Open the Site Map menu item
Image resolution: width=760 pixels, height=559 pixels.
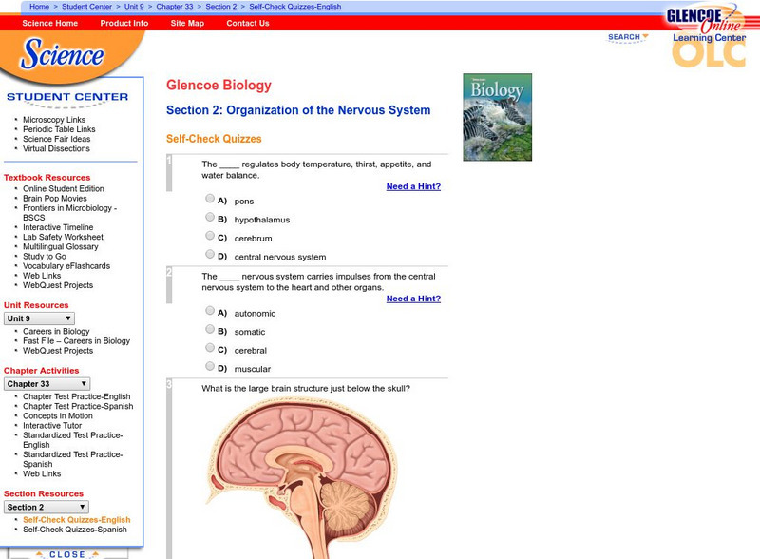point(187,23)
